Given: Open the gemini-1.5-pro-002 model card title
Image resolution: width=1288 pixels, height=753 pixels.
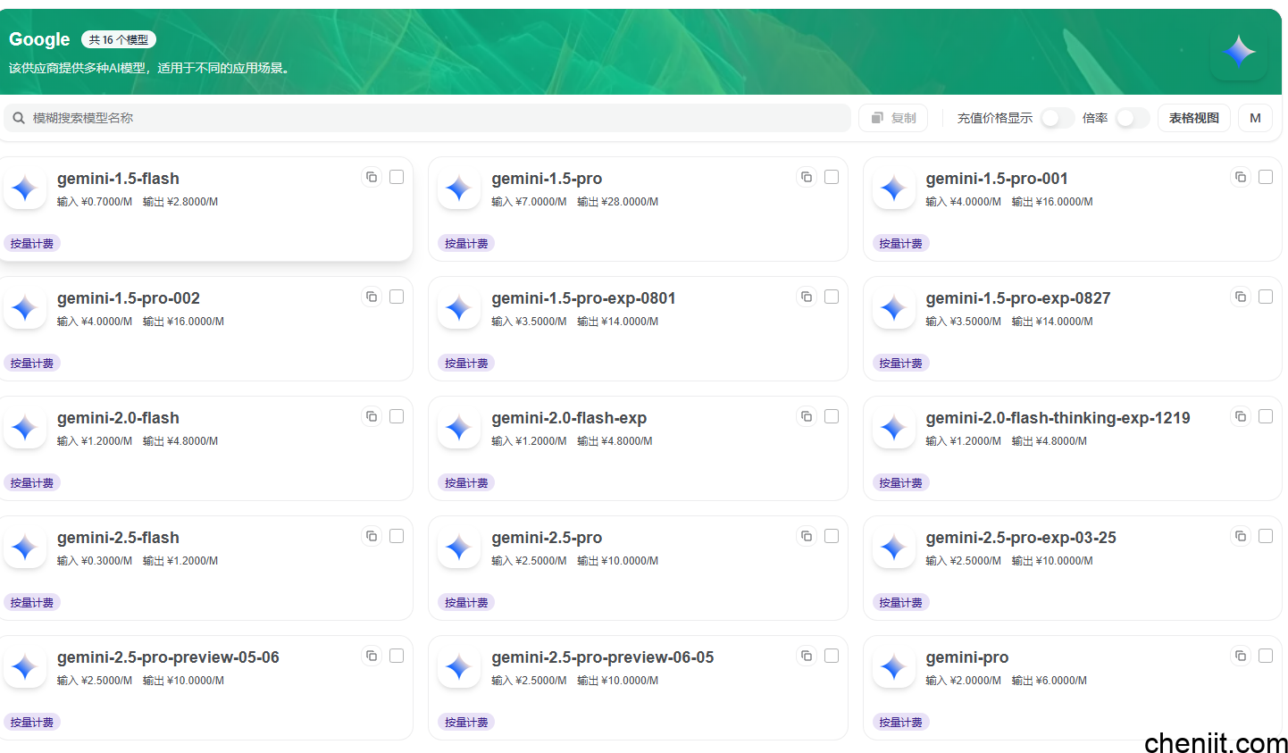Looking at the screenshot, I should pos(129,298).
